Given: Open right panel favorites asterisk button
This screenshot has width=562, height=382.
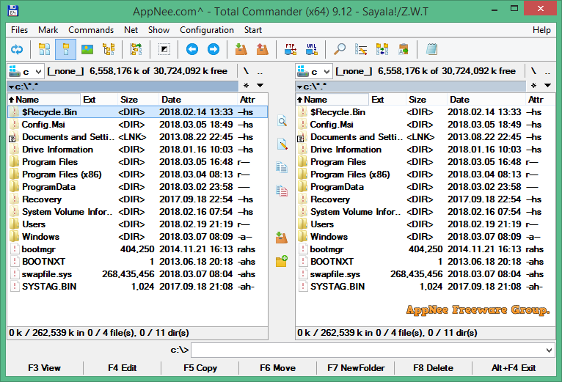Looking at the screenshot, I should [533, 85].
